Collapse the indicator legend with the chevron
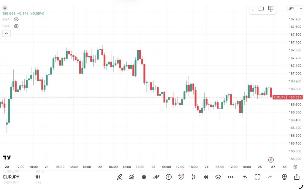This screenshot has width=304, height=190. 6,33
